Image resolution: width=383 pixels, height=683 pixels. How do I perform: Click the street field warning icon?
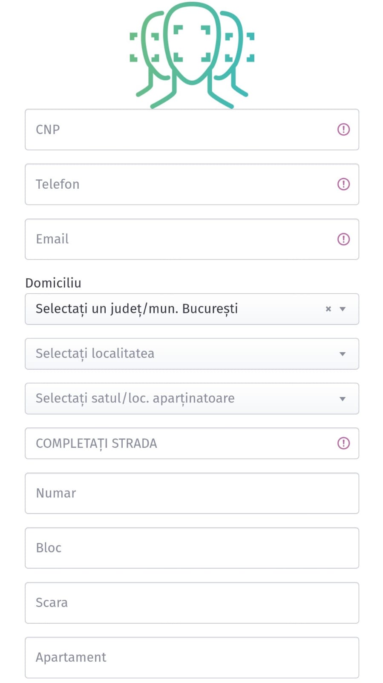click(x=343, y=443)
